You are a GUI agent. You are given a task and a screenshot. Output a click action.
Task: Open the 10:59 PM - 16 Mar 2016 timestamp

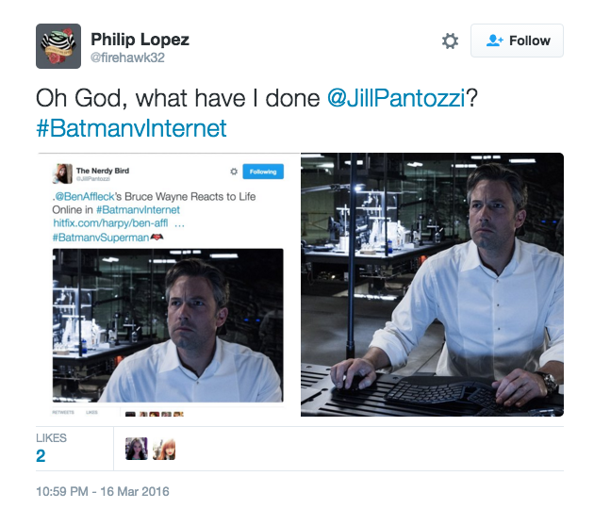(102, 491)
